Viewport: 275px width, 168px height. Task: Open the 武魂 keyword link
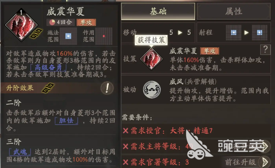20,152
